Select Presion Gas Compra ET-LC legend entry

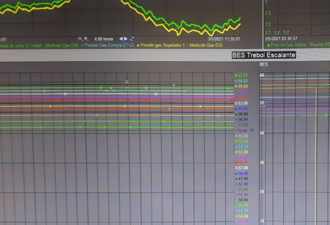107,45
